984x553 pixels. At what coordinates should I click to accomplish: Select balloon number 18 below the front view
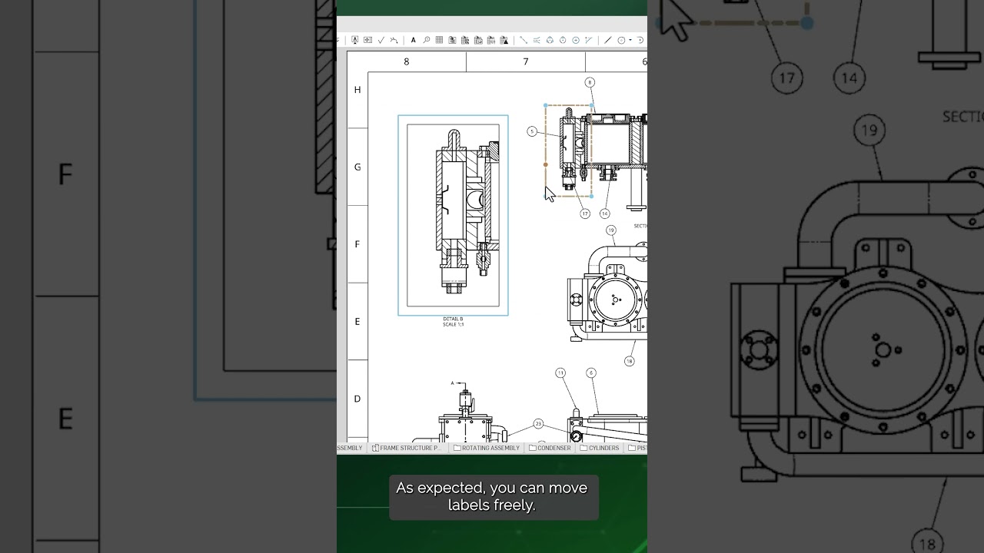point(630,361)
